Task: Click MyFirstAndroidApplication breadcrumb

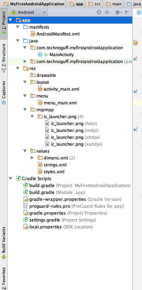Action: pos(34,4)
